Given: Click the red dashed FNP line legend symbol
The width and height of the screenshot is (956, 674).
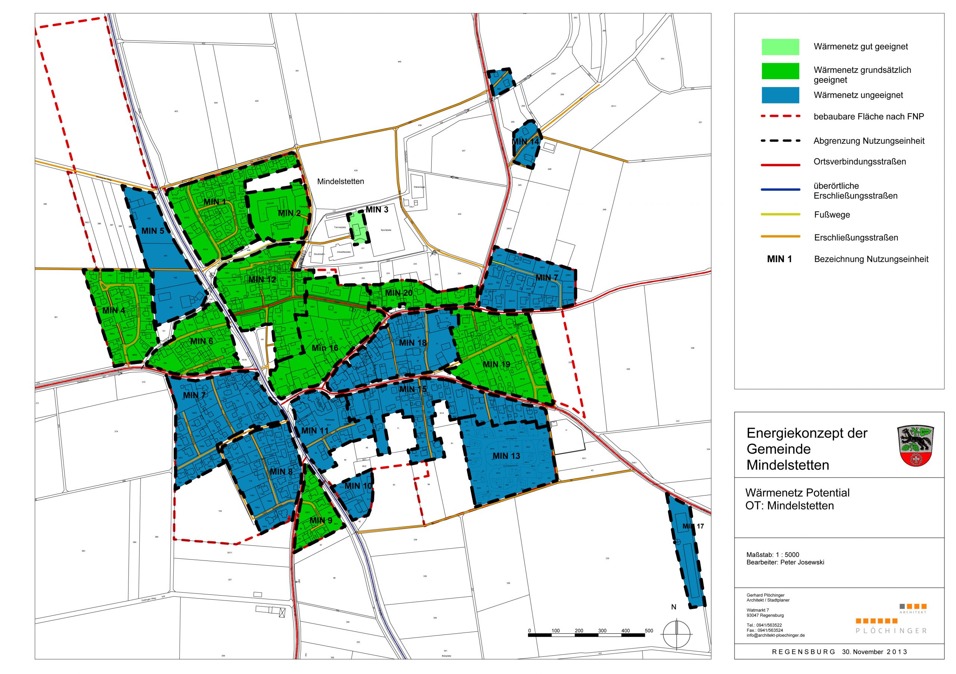Looking at the screenshot, I should tap(780, 117).
